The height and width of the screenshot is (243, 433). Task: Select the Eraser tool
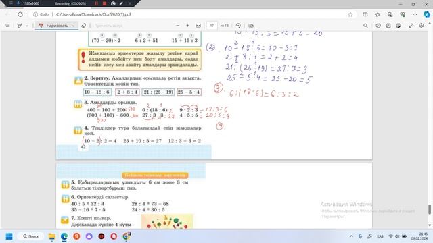click(83, 26)
